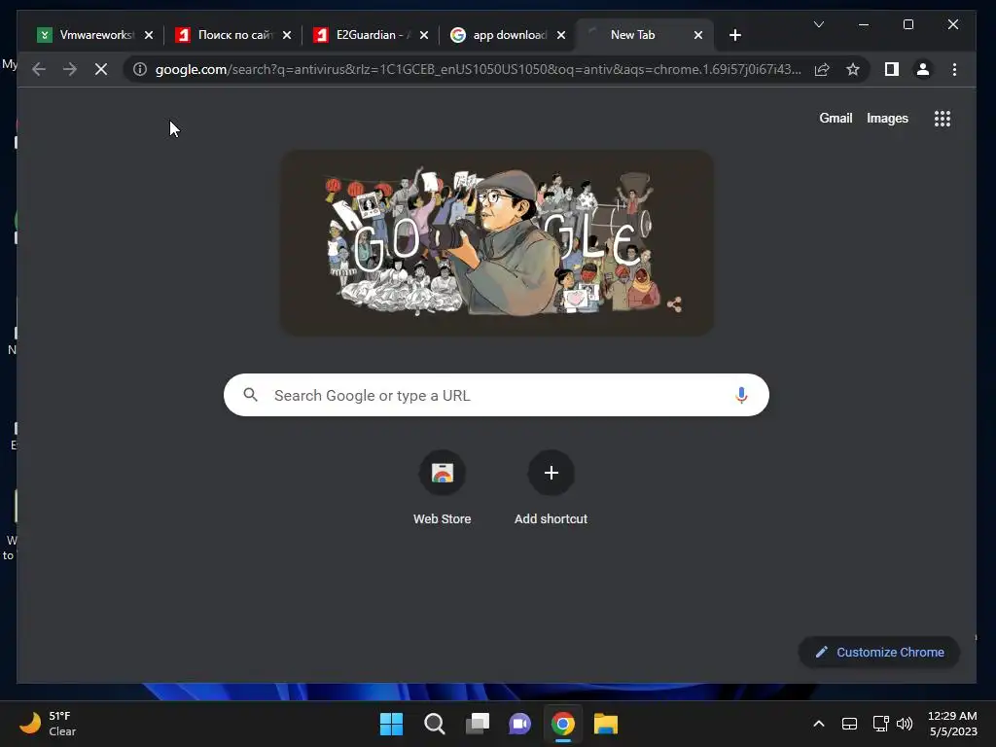996x747 pixels.
Task: Share the Google Doodle
Action: [675, 304]
